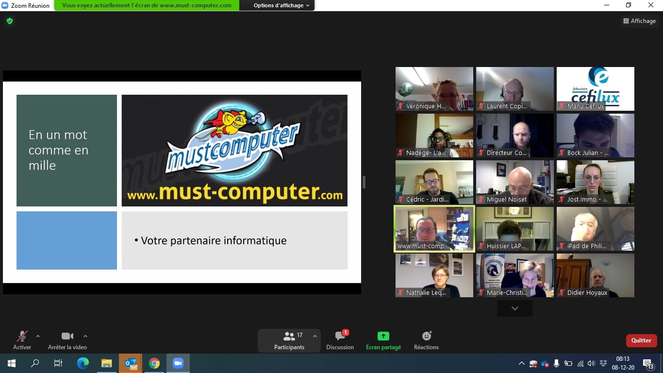This screenshot has height=373, width=663.
Task: Open the Windows Start menu
Action: tap(12, 363)
